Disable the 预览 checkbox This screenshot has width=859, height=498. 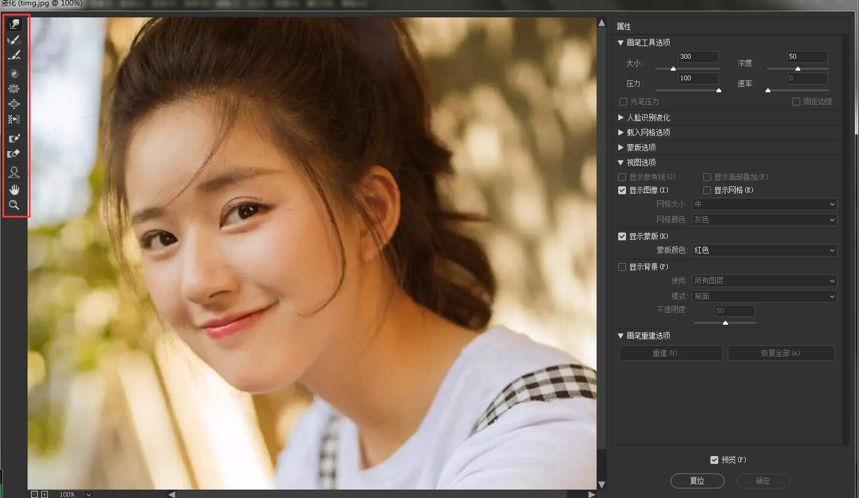point(714,460)
